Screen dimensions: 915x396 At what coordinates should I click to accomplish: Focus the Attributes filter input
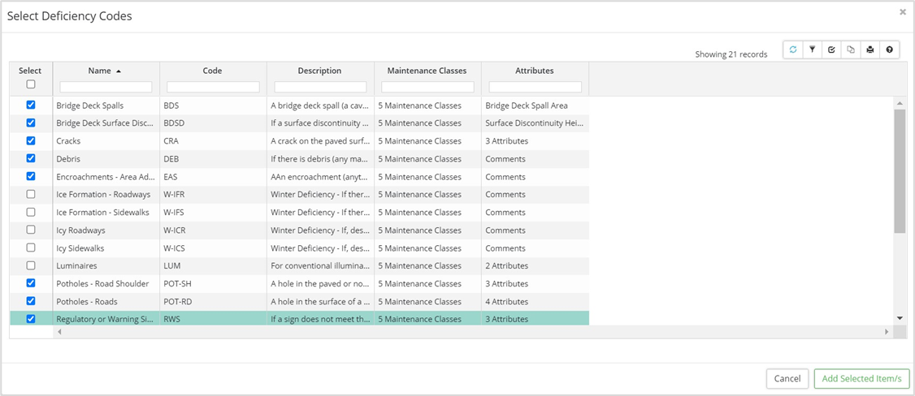click(536, 87)
